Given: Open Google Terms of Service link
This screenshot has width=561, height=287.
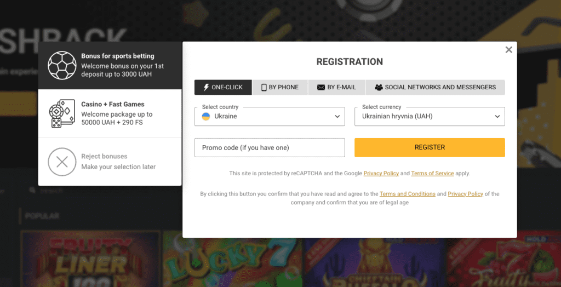Looking at the screenshot, I should coord(432,174).
